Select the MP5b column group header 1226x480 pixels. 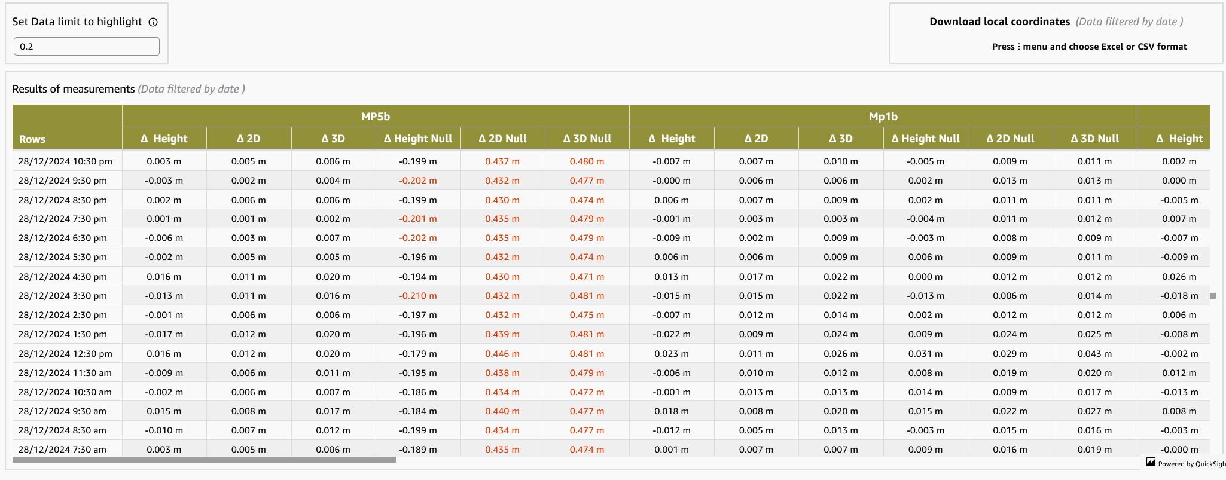pos(375,117)
